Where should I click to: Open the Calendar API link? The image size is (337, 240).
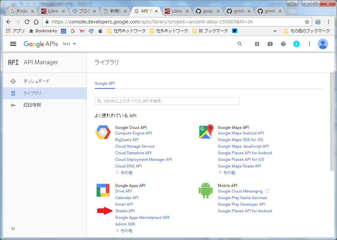pos(127,198)
